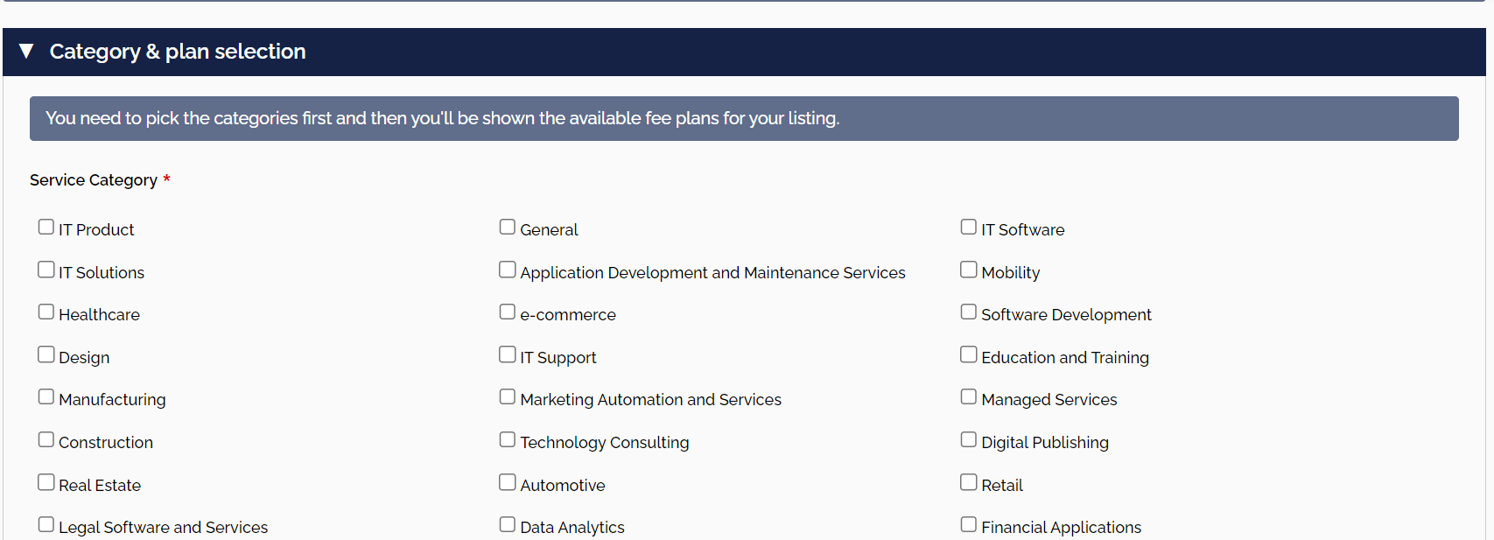Screen dimensions: 1494x540
Task: Check the Technology Consulting checkbox
Action: [508, 440]
